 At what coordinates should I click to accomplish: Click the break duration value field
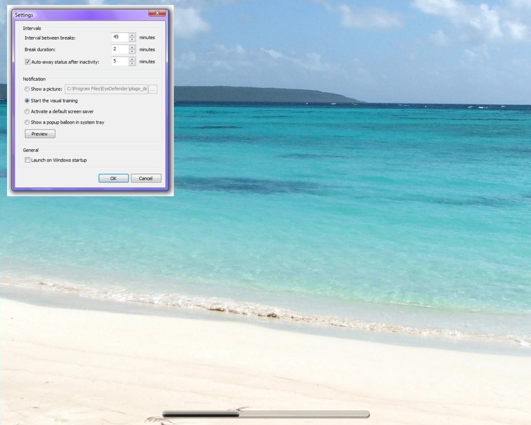click(x=121, y=49)
